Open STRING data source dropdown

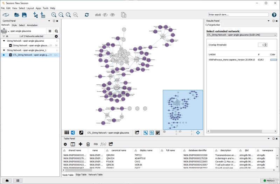(5, 31)
